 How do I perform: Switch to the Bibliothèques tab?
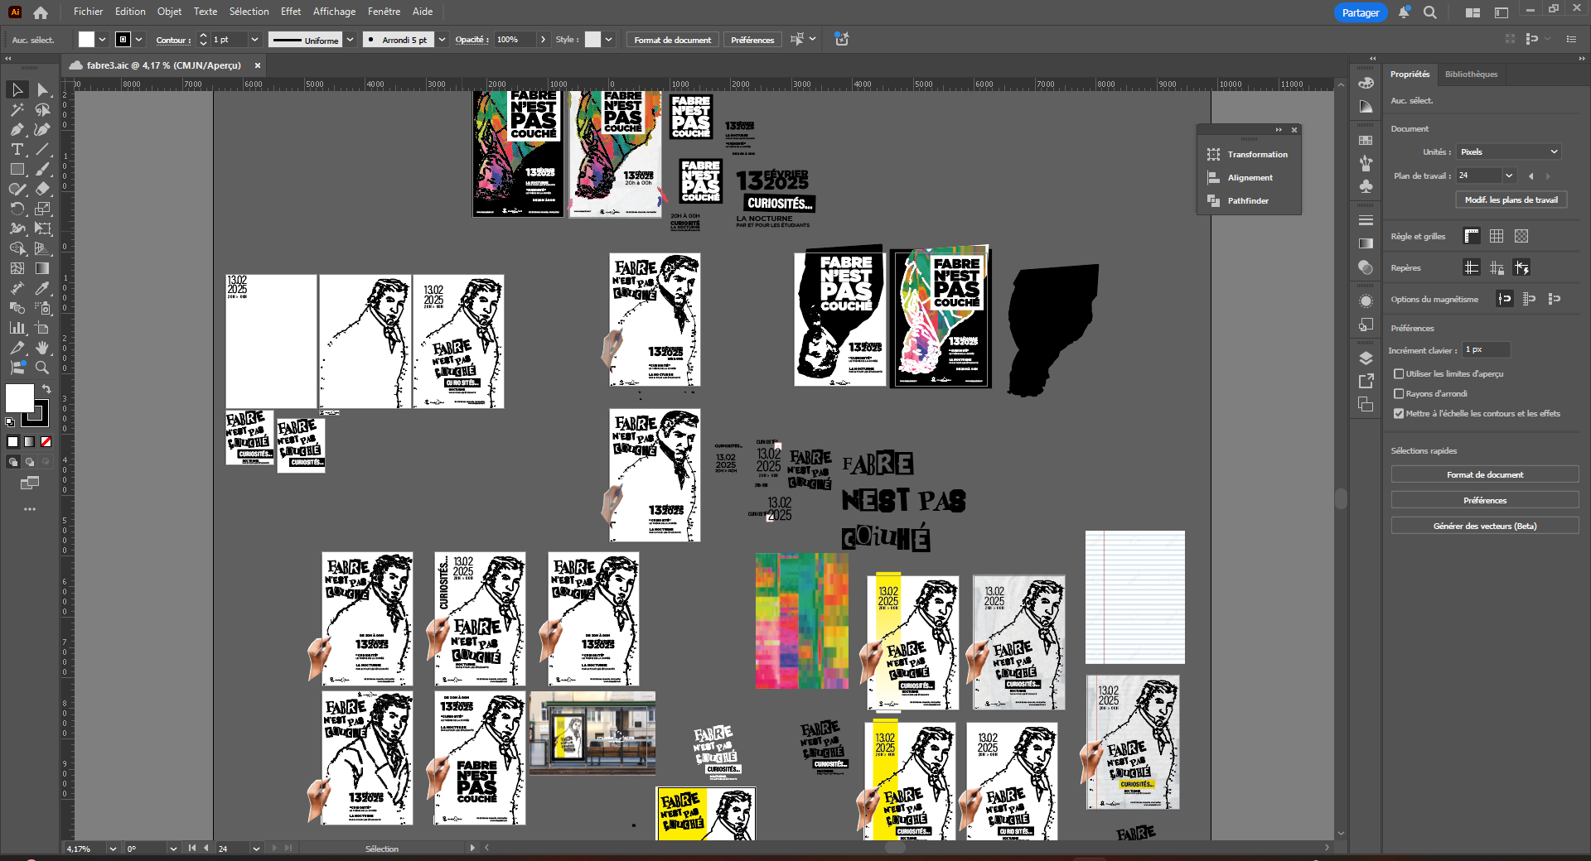[1471, 75]
